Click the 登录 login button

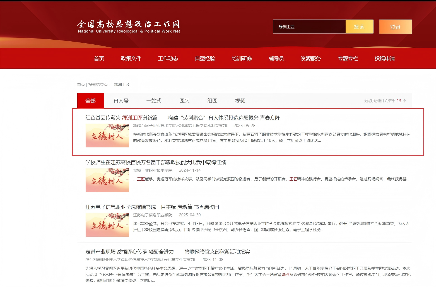(x=395, y=27)
